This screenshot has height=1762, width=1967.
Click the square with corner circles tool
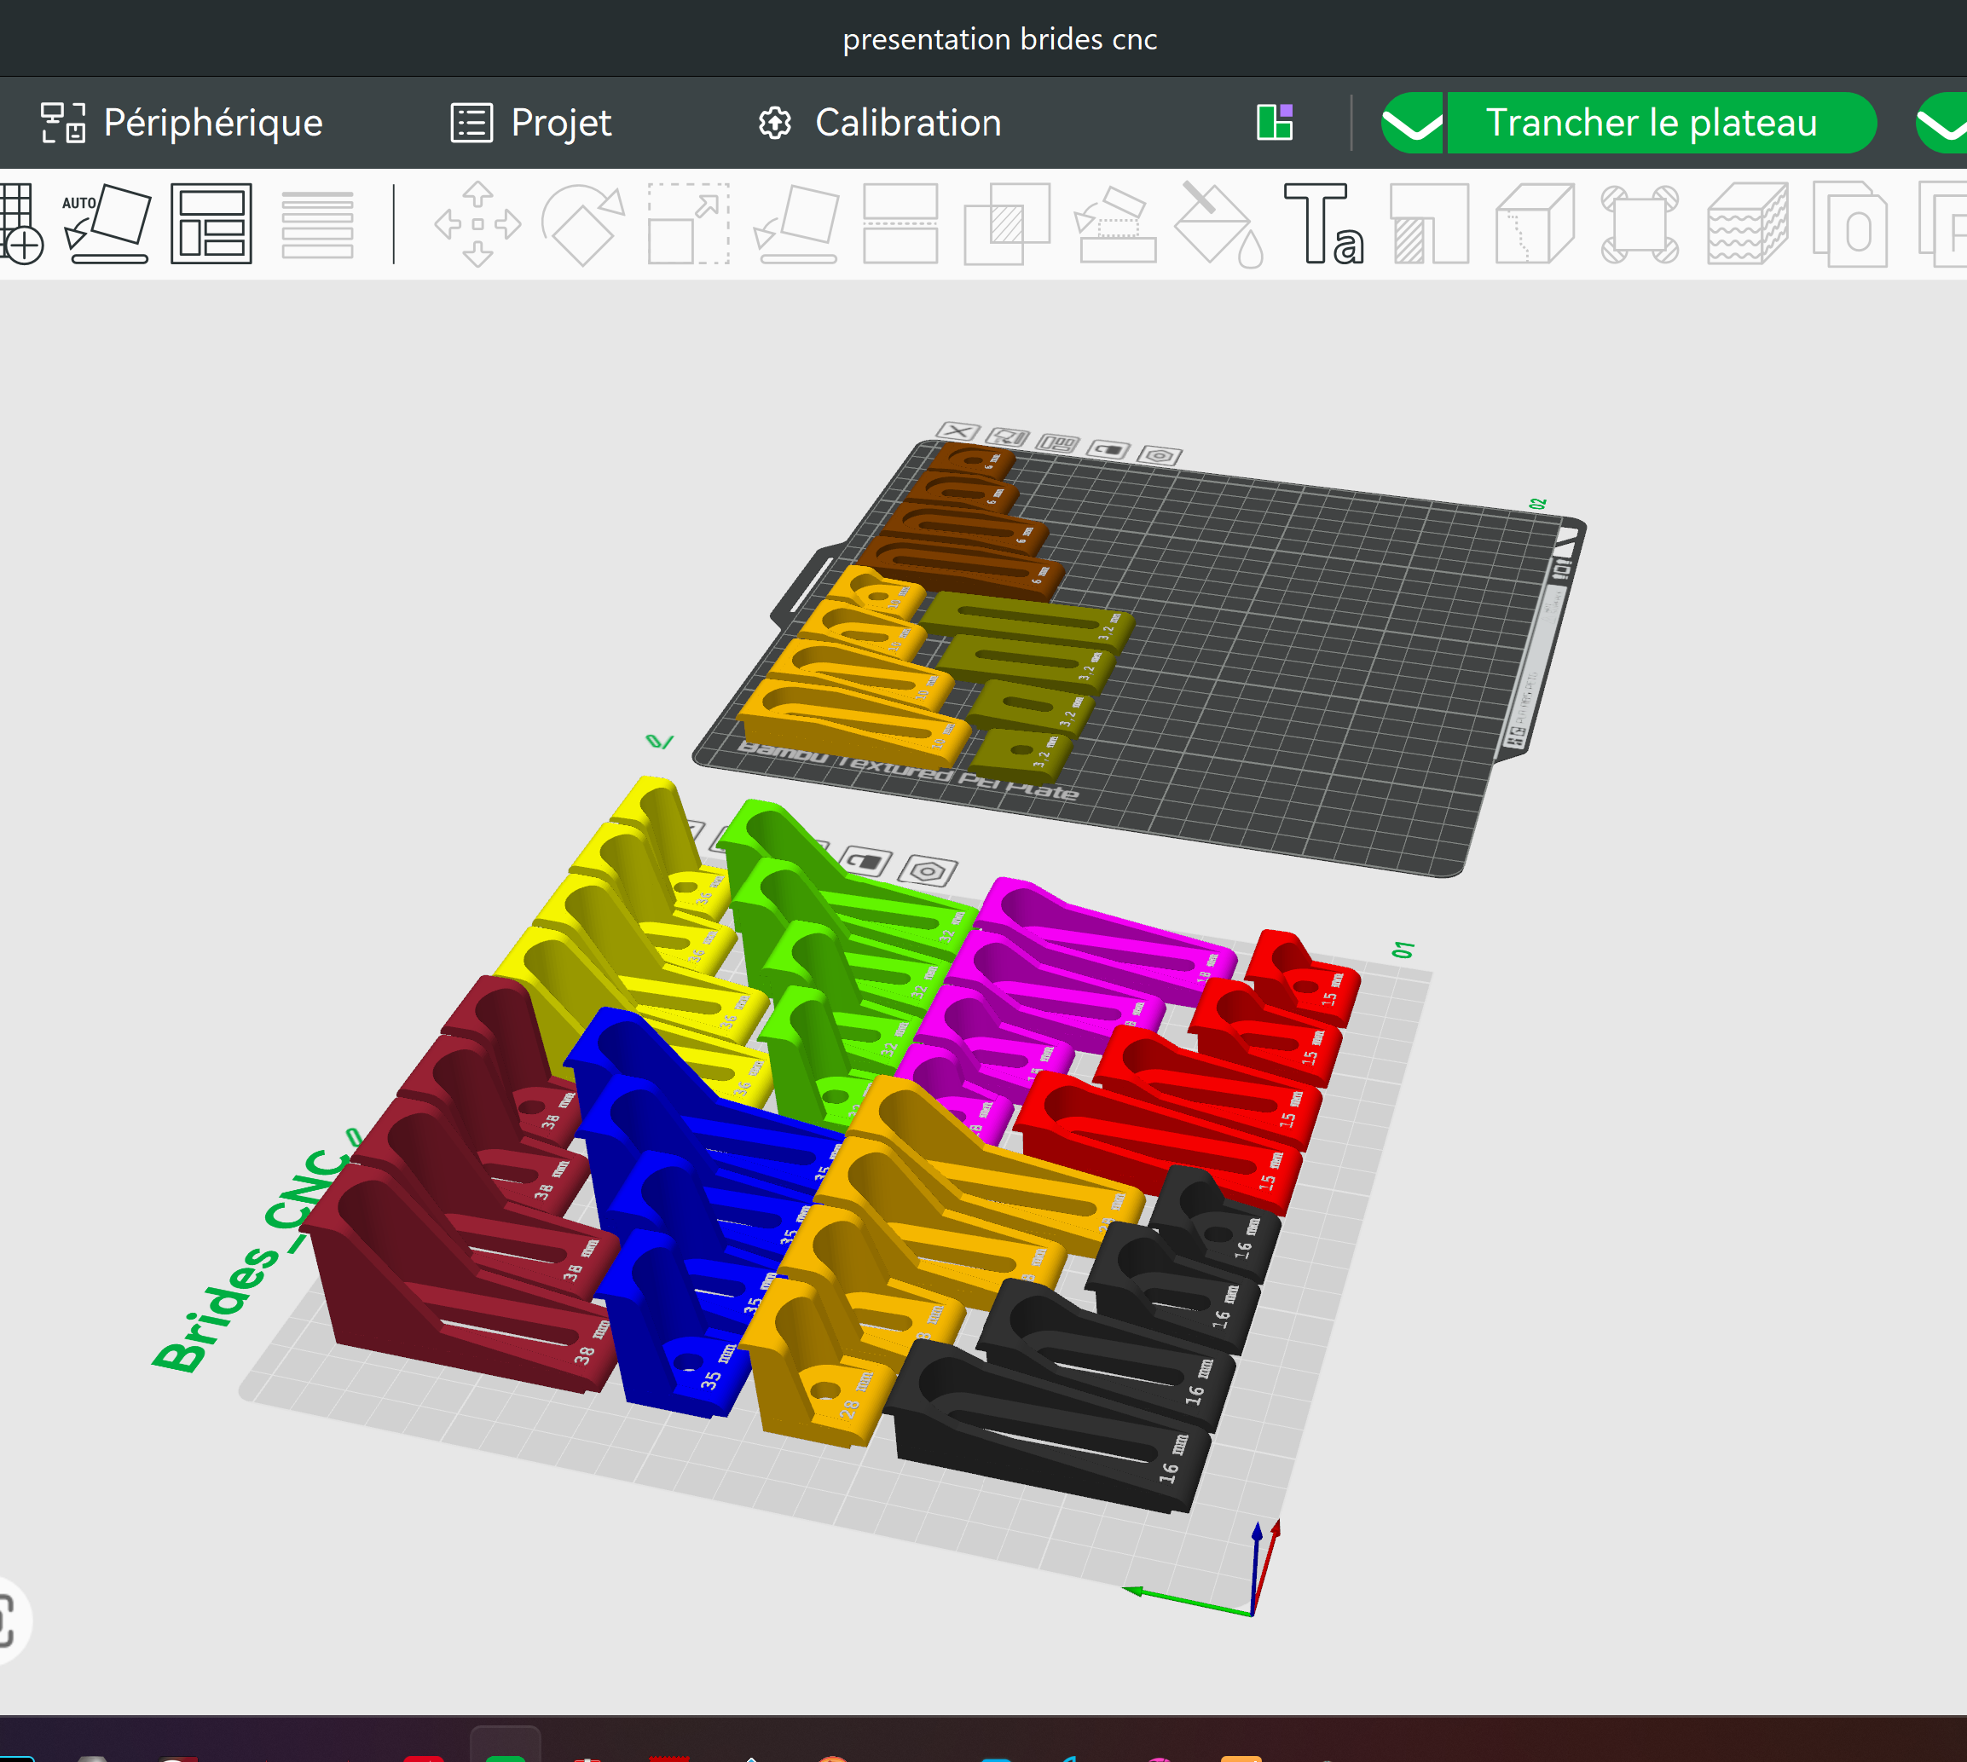point(1640,224)
